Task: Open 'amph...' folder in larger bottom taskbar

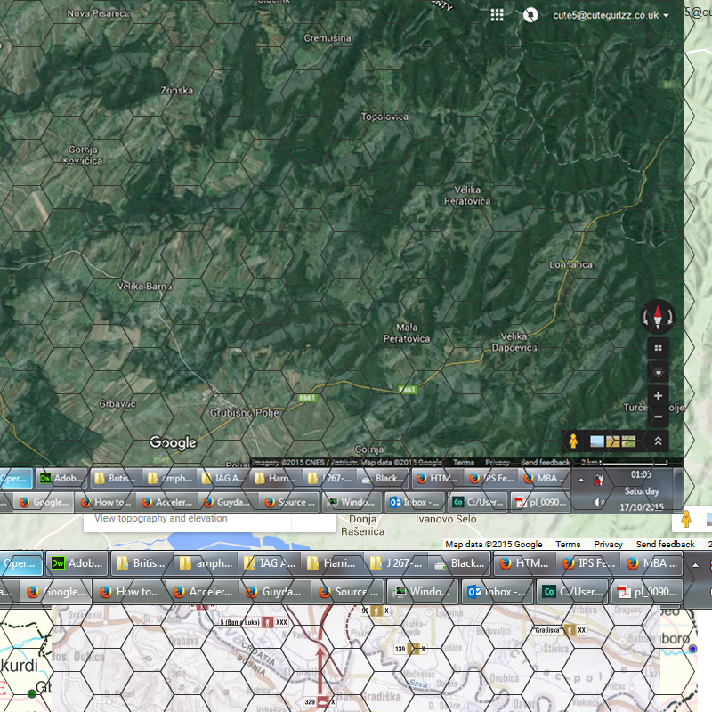Action: [x=206, y=563]
